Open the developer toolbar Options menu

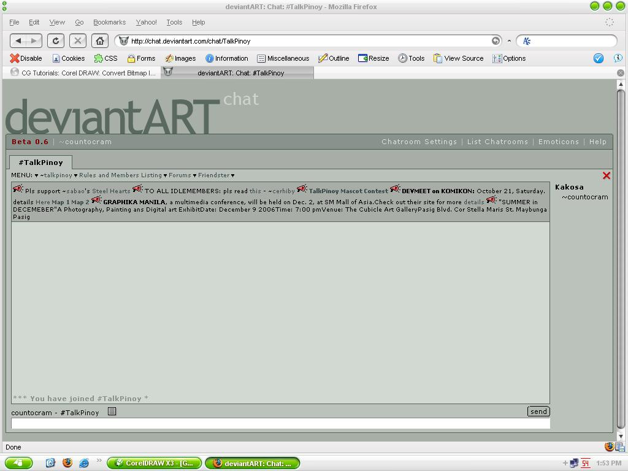509,58
